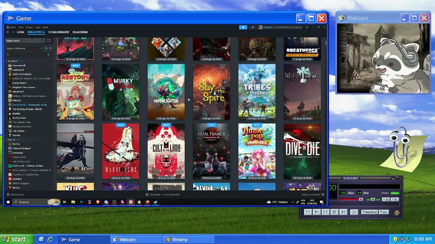Open the notification center icon in inner taskbar

(321, 202)
